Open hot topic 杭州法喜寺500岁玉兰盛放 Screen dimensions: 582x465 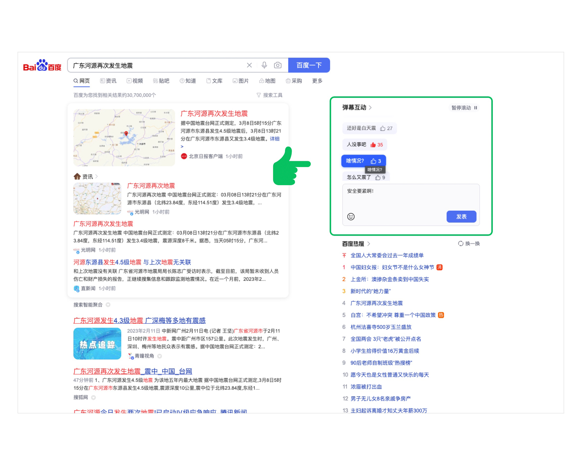click(x=381, y=327)
